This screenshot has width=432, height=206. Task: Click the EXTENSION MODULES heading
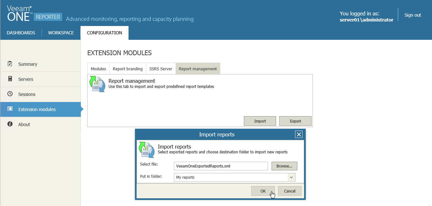(x=120, y=53)
